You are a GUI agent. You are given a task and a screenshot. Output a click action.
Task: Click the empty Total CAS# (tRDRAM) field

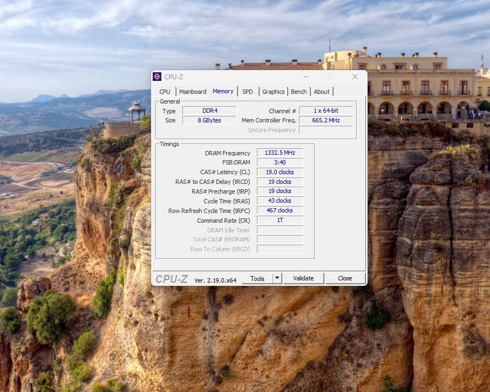tap(280, 239)
